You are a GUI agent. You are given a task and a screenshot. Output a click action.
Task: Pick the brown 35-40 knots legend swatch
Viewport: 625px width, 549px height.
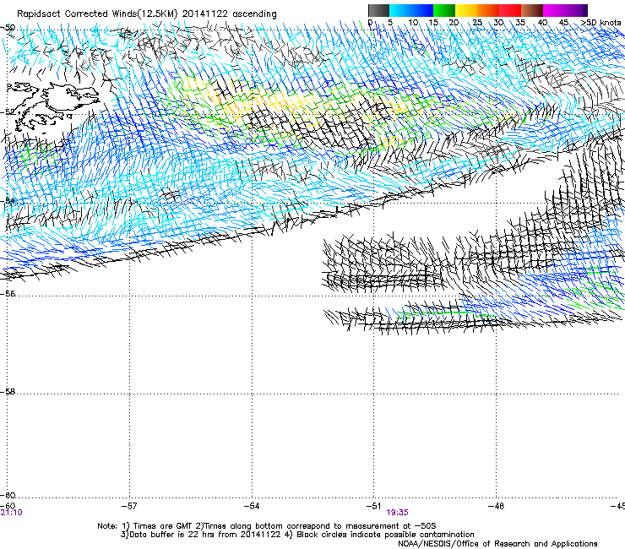click(532, 10)
